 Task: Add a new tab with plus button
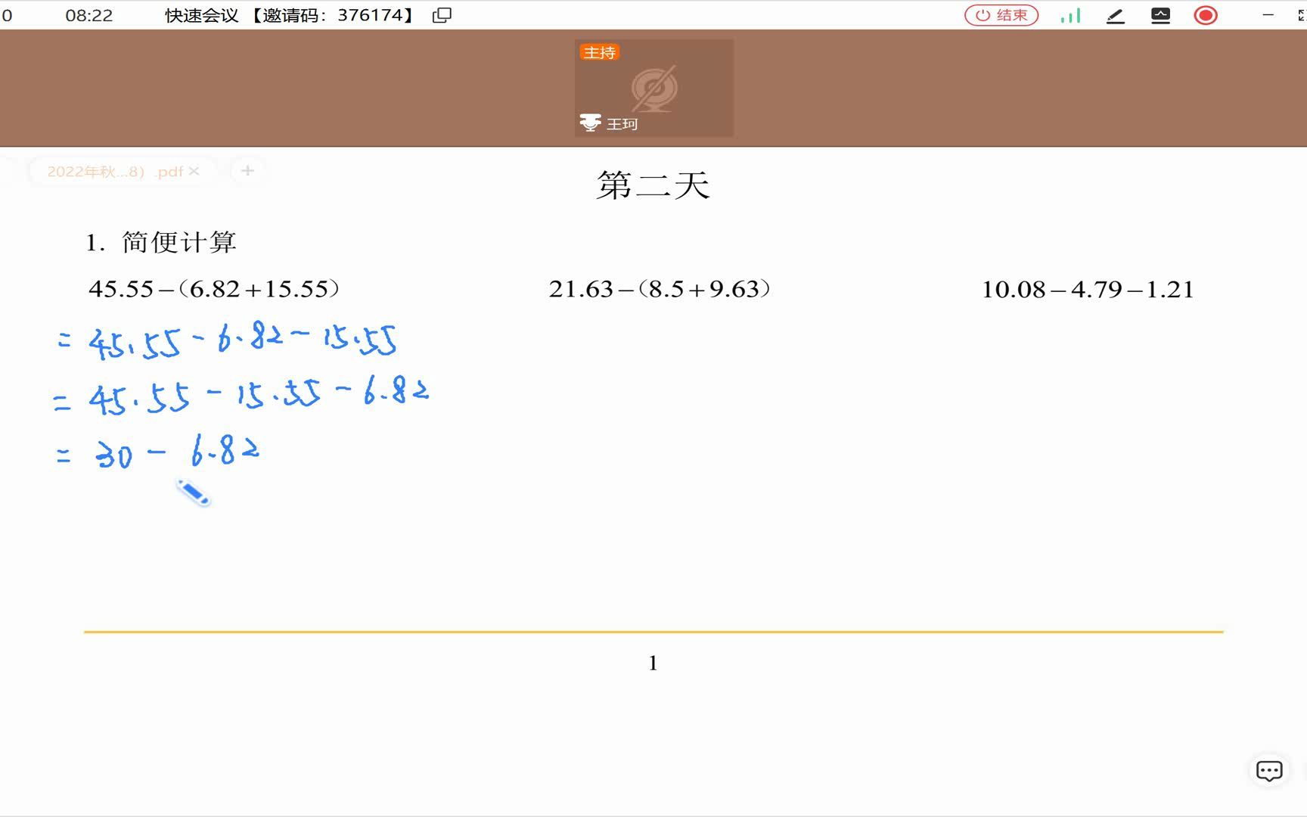point(247,171)
